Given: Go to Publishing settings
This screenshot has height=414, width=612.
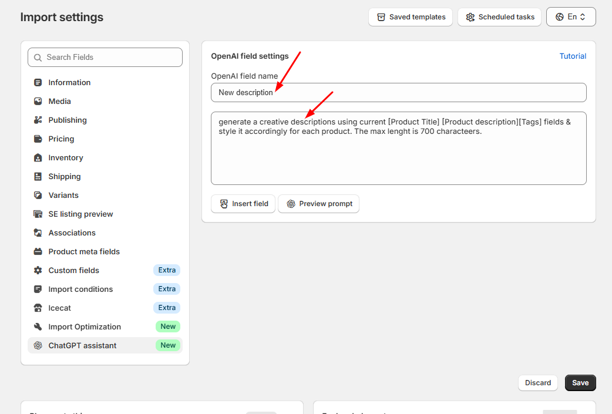Looking at the screenshot, I should 105,120.
